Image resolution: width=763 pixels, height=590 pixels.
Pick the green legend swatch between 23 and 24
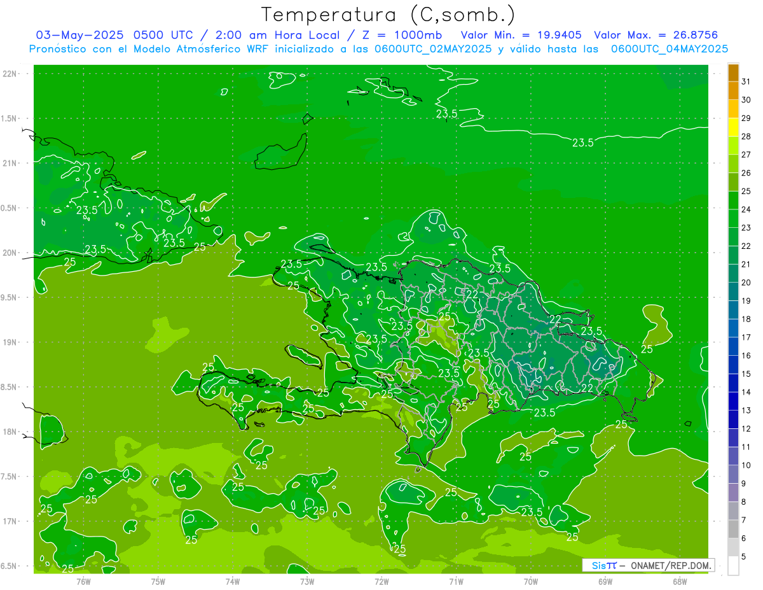click(733, 218)
